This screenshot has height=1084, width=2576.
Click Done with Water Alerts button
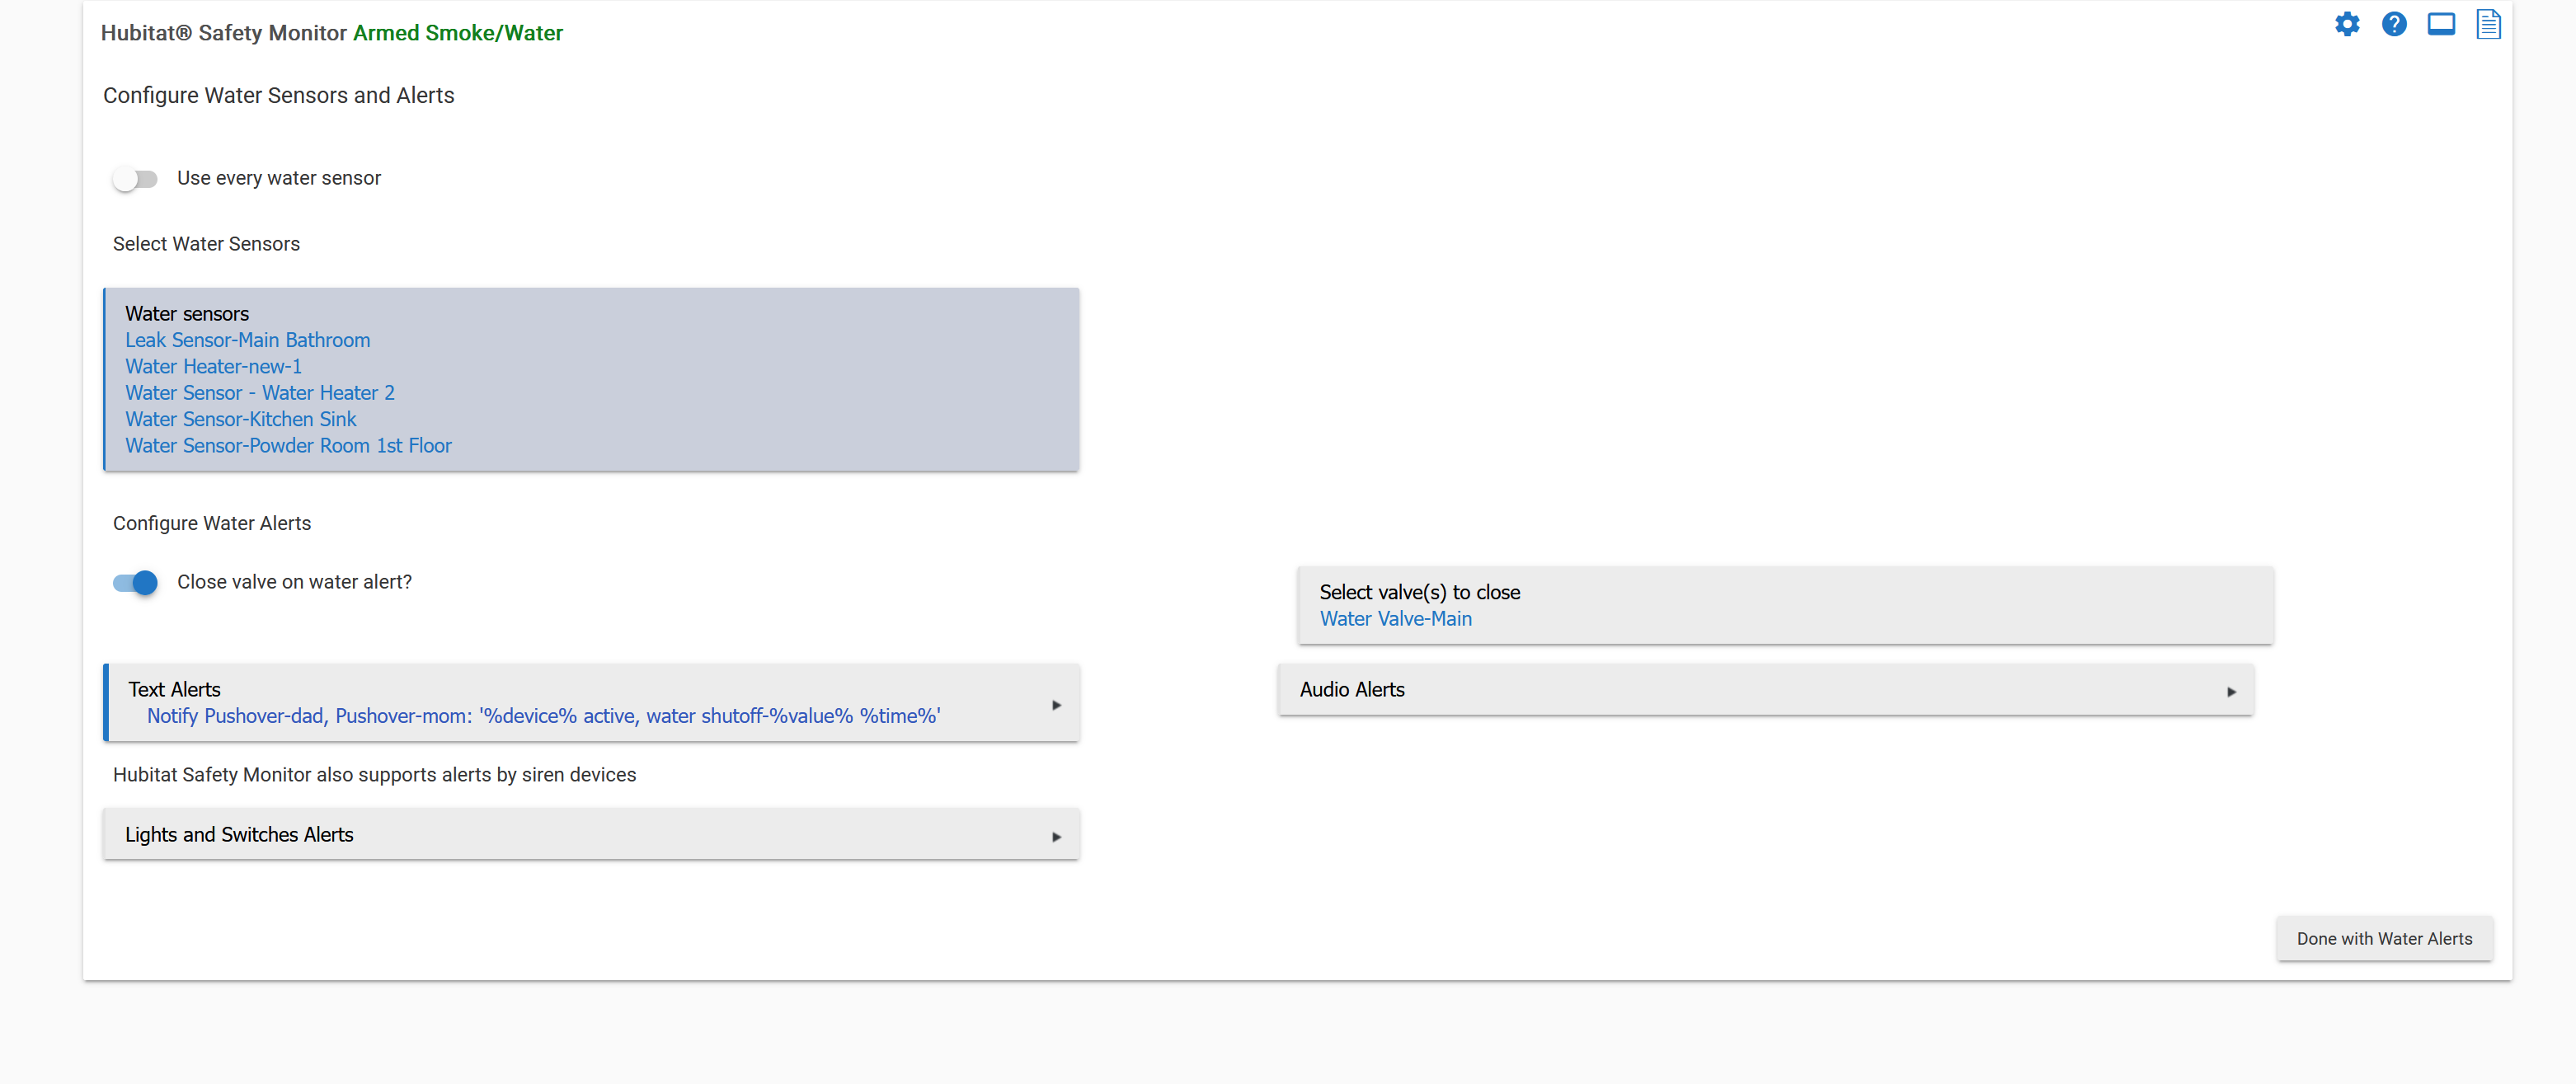[2384, 939]
